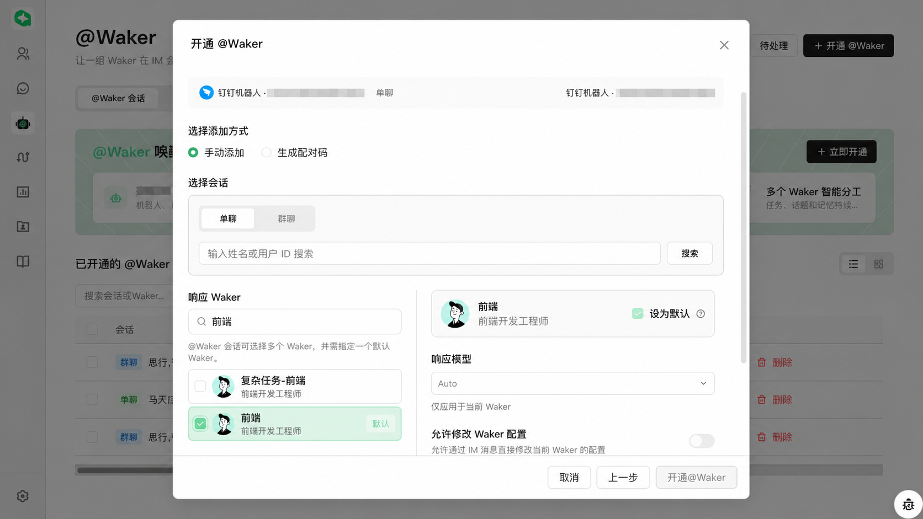
Task: Select the 手动添加 radio option
Action: [x=193, y=153]
